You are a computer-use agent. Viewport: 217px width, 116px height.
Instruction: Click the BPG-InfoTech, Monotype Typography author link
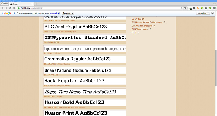click(63, 31)
